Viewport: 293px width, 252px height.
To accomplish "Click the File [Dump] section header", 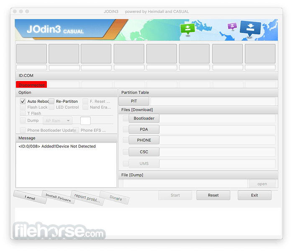I will (x=198, y=175).
